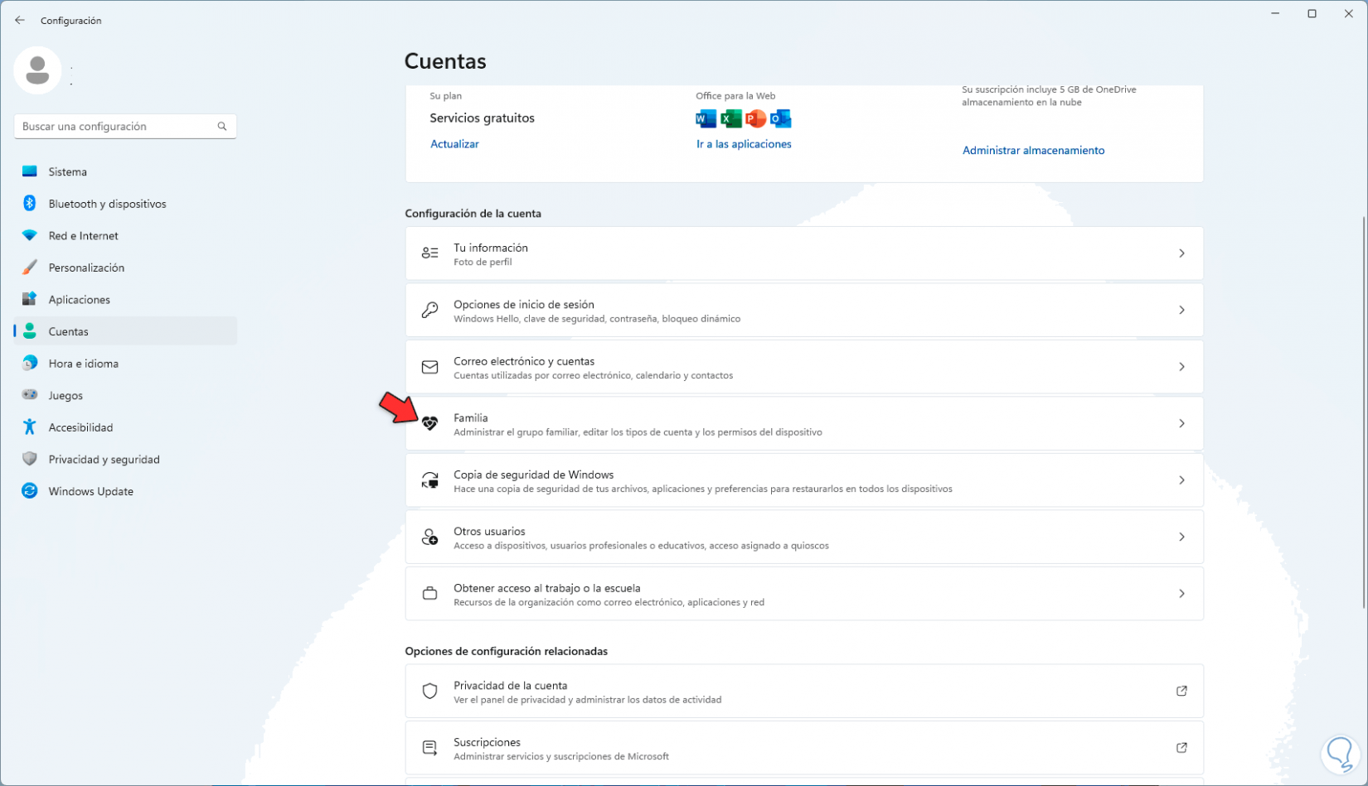Go to Sistema in the sidebar
The width and height of the screenshot is (1368, 786).
tap(67, 171)
